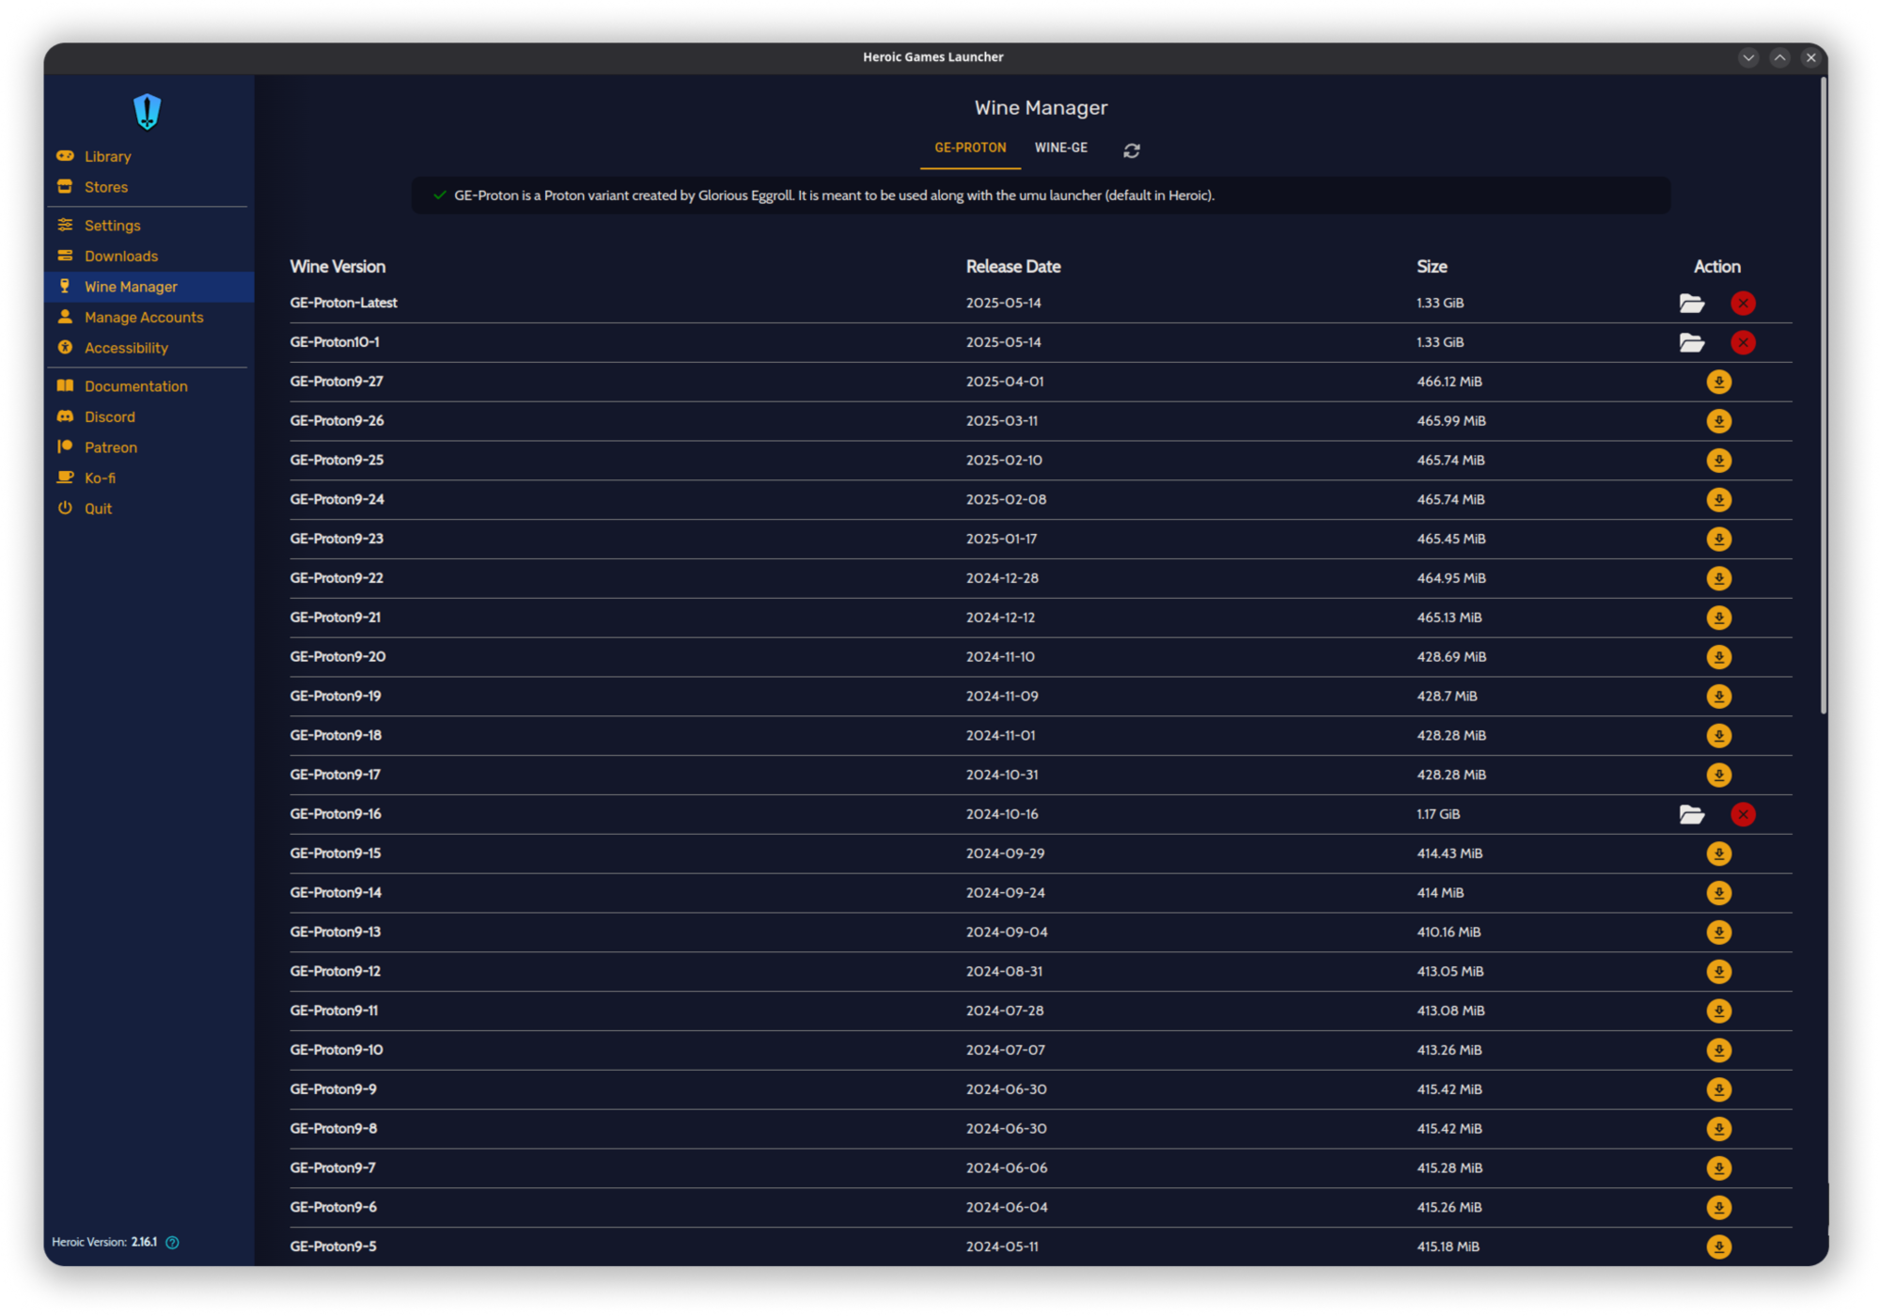The height and width of the screenshot is (1316, 1880).
Task: Open folder for GE-Proton-Latest
Action: pyautogui.click(x=1692, y=304)
